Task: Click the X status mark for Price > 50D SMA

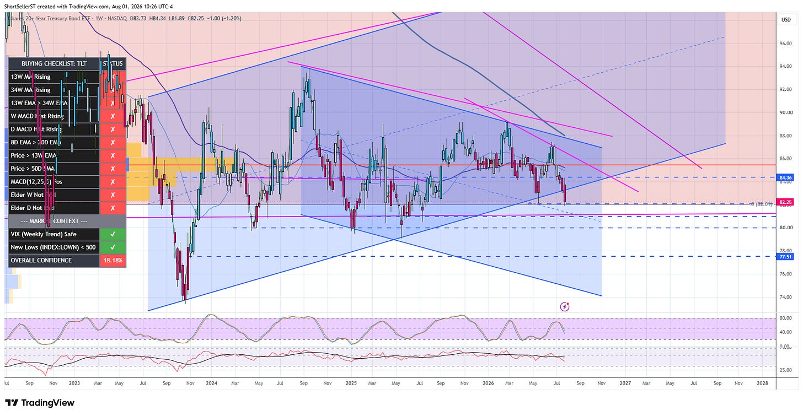Action: click(113, 169)
